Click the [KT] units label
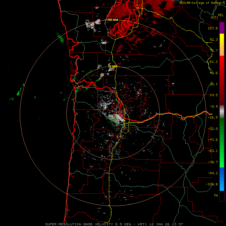 [x=214, y=17]
